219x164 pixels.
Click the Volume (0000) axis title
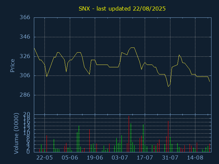click(16, 134)
